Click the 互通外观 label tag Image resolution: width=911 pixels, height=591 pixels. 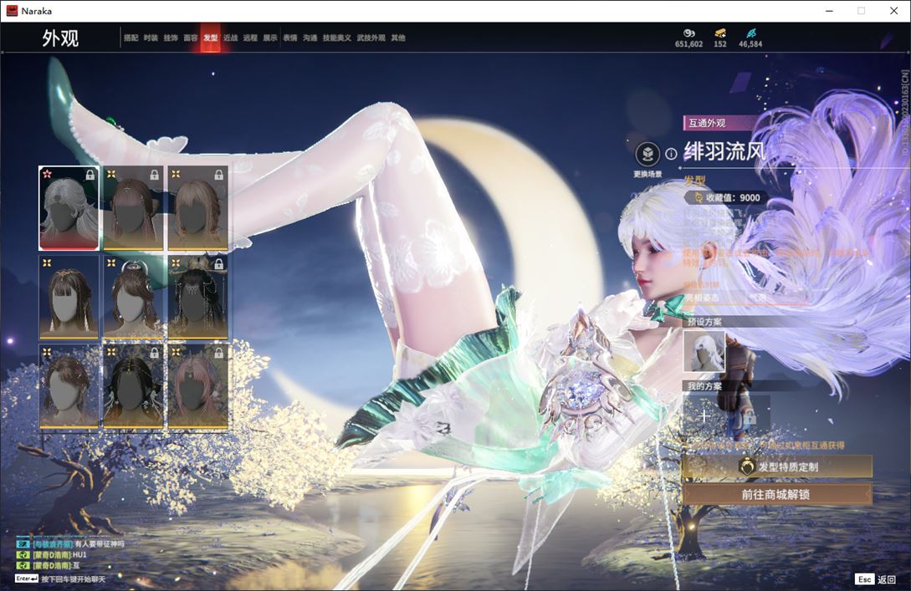[707, 123]
